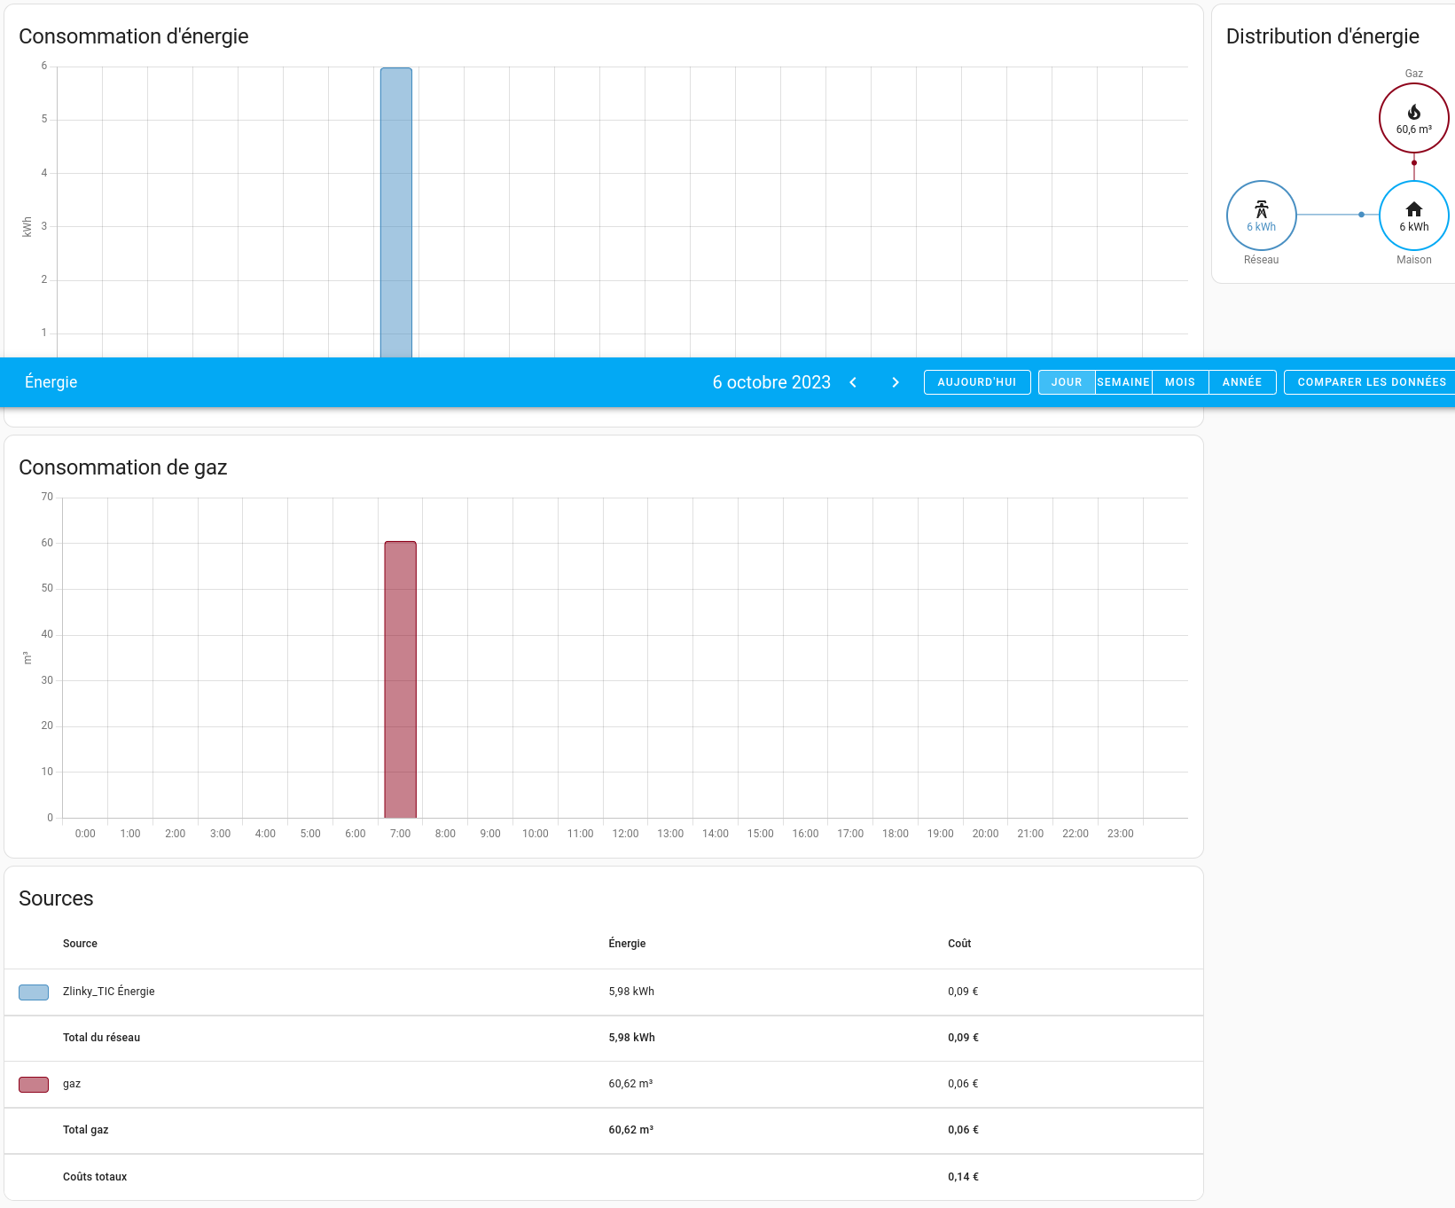Click the blue energy consumption bar
1455x1208 pixels.
coord(396,213)
